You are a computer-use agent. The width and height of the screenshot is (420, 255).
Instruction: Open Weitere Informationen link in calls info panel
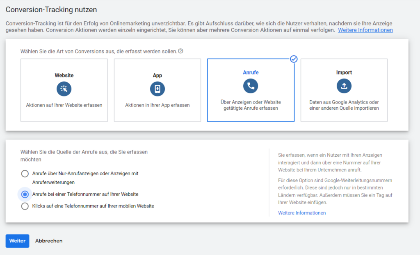[x=302, y=213]
